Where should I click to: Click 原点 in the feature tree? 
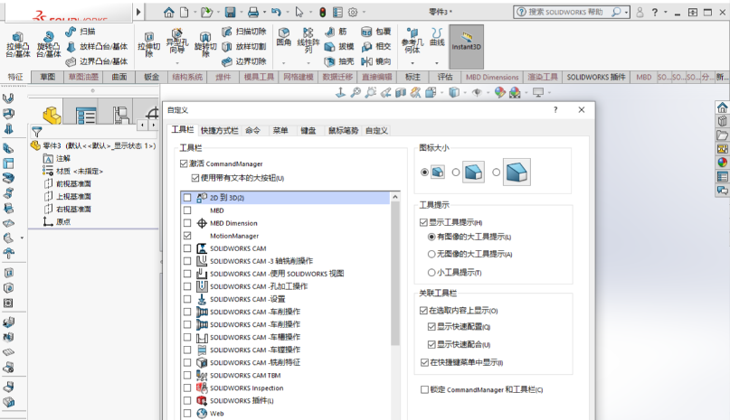[57, 222]
